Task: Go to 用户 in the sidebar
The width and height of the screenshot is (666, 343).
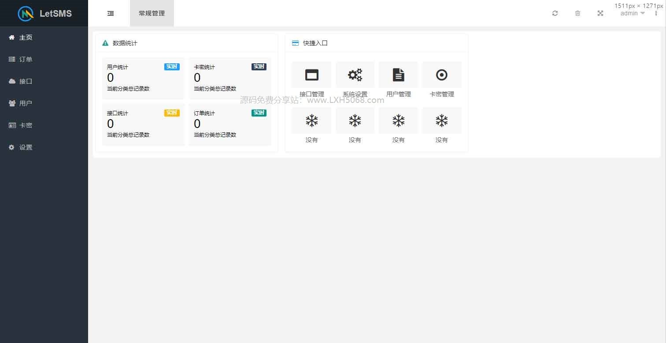Action: pyautogui.click(x=26, y=103)
